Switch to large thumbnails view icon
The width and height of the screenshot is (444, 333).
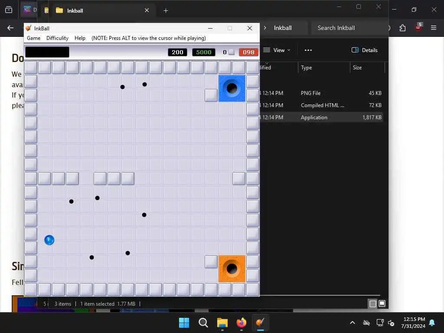coord(382,304)
